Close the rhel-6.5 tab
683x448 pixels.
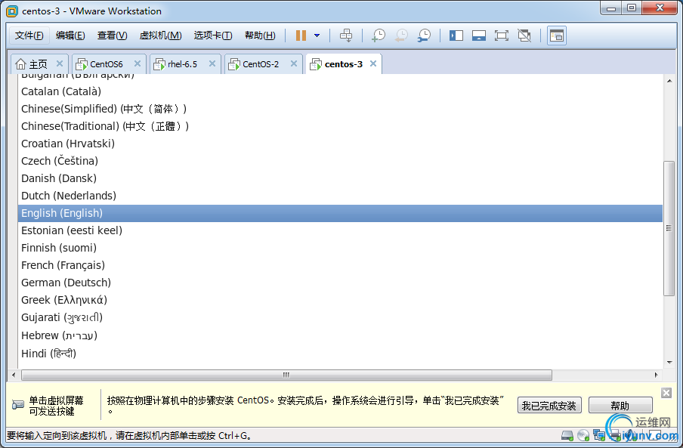pyautogui.click(x=212, y=63)
